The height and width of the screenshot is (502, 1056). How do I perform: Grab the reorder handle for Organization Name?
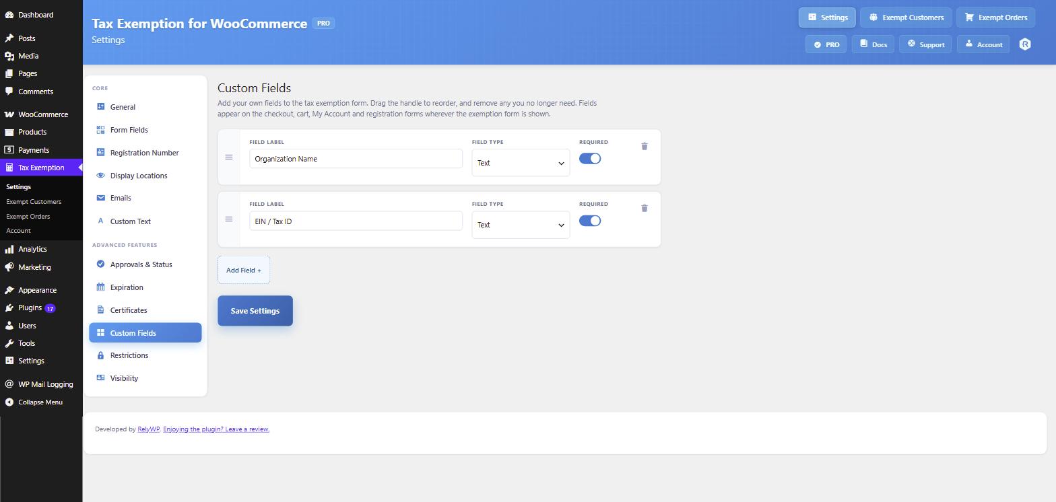229,157
